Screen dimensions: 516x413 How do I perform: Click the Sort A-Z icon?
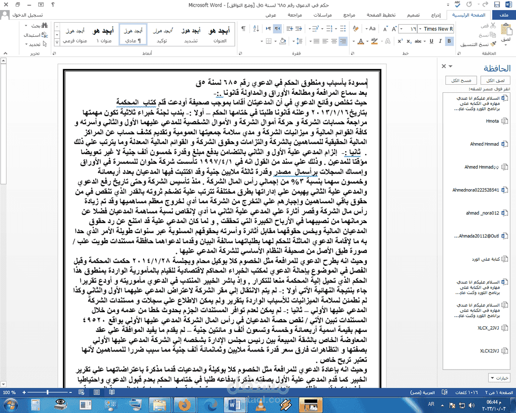(255, 29)
